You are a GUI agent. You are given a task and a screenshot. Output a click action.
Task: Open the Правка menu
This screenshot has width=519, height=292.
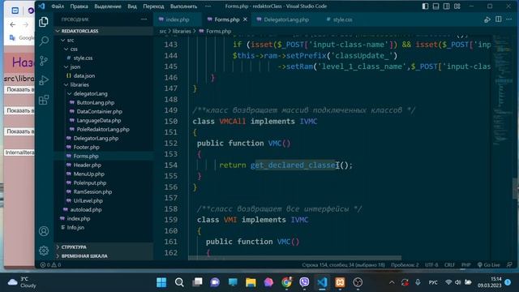pos(79,6)
